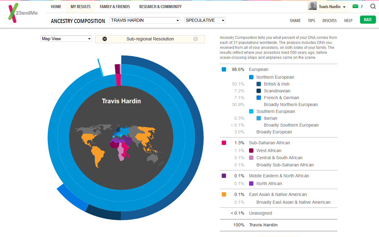This screenshot has width=379, height=237.
Task: Click the 98.6% European percentage
Action: (238, 69)
